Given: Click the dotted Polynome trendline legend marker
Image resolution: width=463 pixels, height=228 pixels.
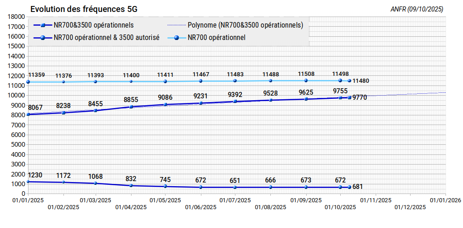Looking at the screenshot, I should [176, 25].
